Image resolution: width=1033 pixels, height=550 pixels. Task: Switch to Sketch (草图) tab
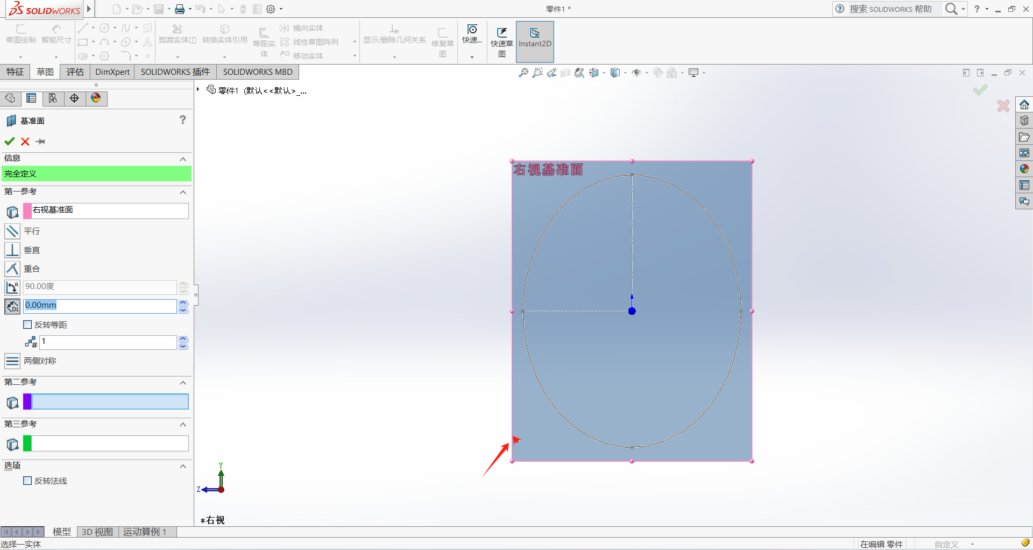(x=45, y=72)
